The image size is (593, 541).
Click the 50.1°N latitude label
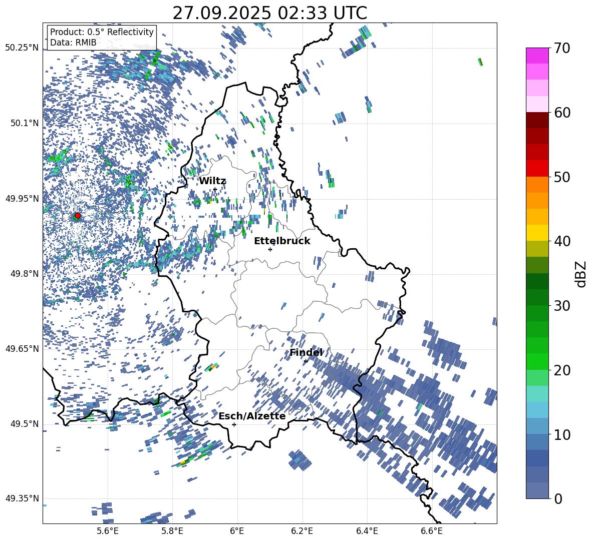point(24,123)
